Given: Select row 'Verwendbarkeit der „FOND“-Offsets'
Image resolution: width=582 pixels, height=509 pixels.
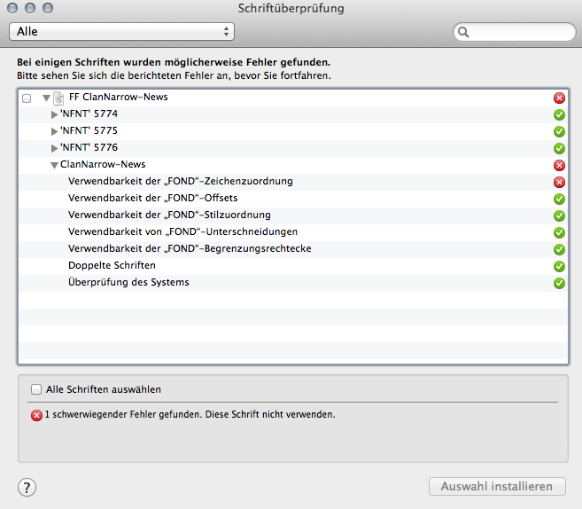Looking at the screenshot, I should point(293,198).
